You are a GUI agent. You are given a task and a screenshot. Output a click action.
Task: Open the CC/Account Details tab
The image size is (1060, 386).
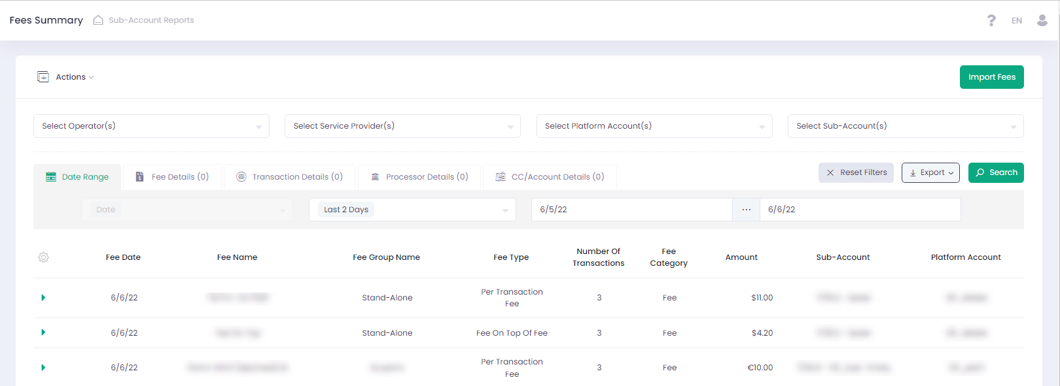(x=550, y=177)
